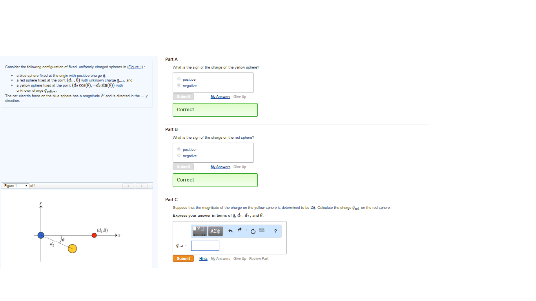Click the ΑΣΦ Greek symbols icon
536x301 pixels.
coord(215,231)
